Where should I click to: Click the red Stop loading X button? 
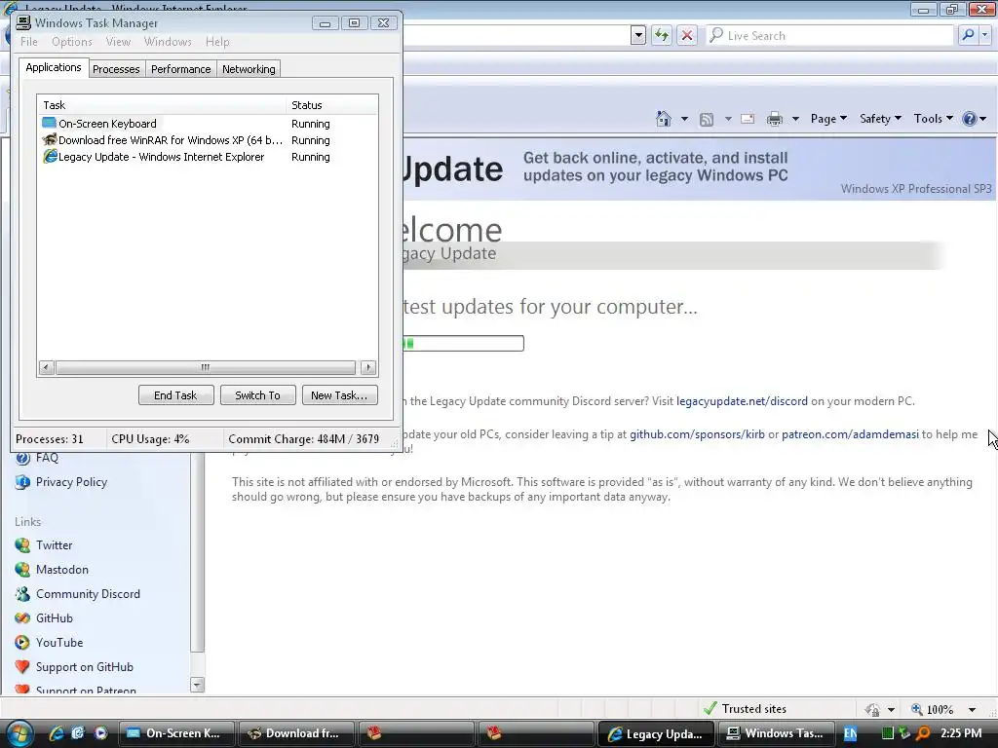687,36
